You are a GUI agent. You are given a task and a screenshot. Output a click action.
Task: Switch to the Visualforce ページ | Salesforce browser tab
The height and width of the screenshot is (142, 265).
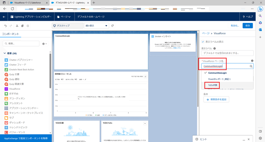point(27,3)
